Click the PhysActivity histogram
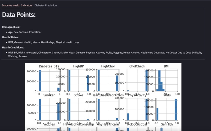Viewport: 211px width, 131px height. [137, 109]
